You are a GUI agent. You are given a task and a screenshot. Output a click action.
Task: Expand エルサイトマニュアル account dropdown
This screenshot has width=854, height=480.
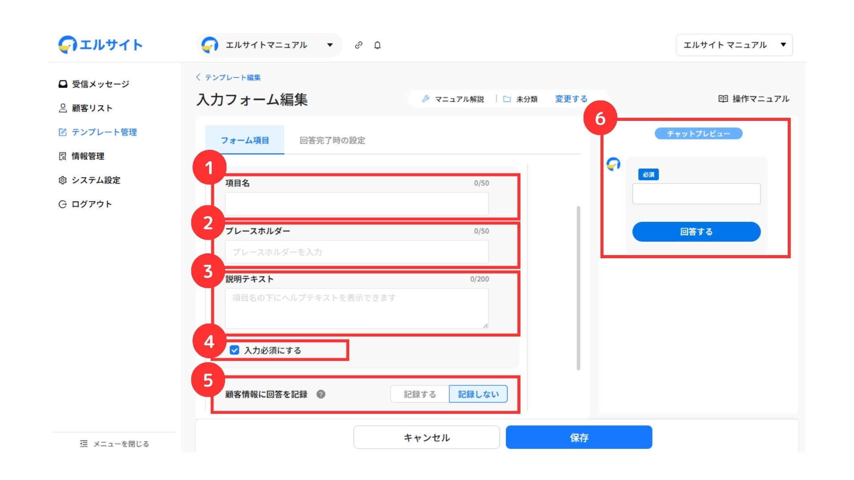click(330, 45)
